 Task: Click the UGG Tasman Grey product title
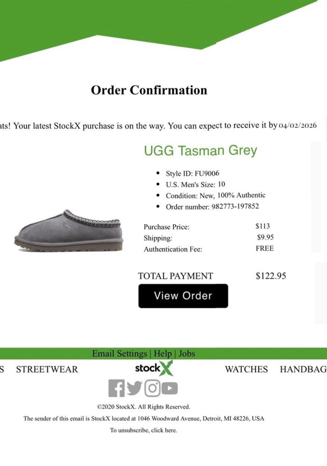click(200, 151)
